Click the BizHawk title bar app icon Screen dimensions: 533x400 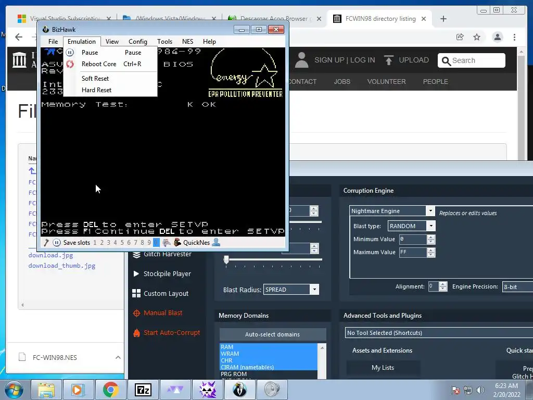[46, 30]
